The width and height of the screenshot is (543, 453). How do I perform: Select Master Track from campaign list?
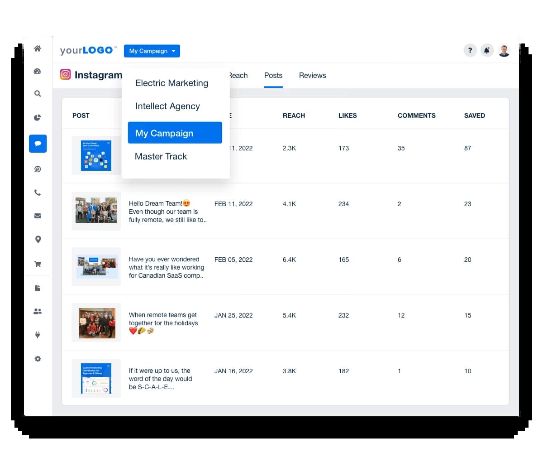[x=161, y=156]
